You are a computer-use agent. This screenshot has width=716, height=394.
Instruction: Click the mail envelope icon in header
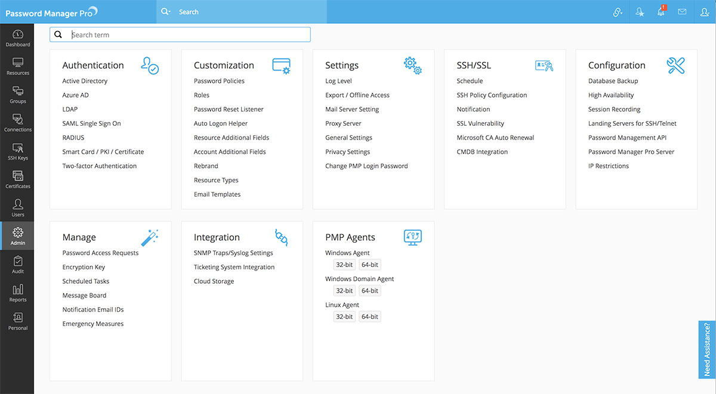point(683,12)
